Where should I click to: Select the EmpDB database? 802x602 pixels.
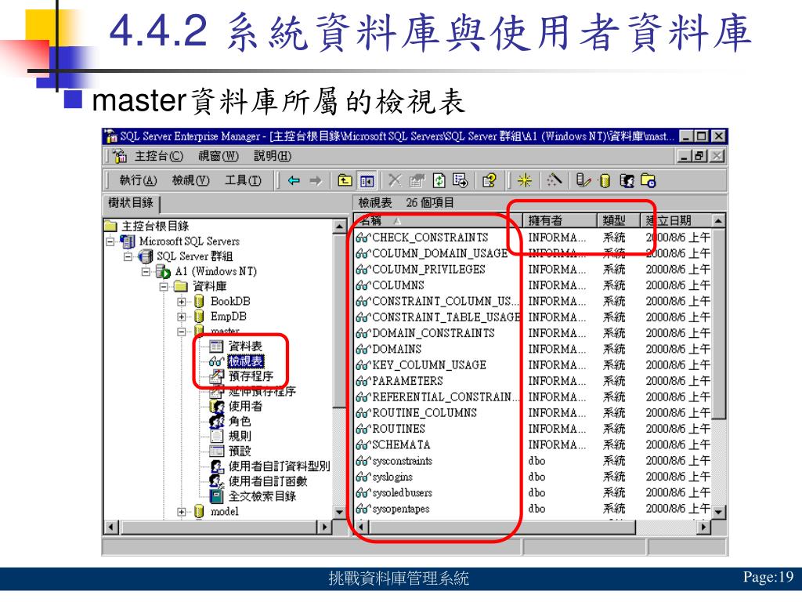[228, 317]
